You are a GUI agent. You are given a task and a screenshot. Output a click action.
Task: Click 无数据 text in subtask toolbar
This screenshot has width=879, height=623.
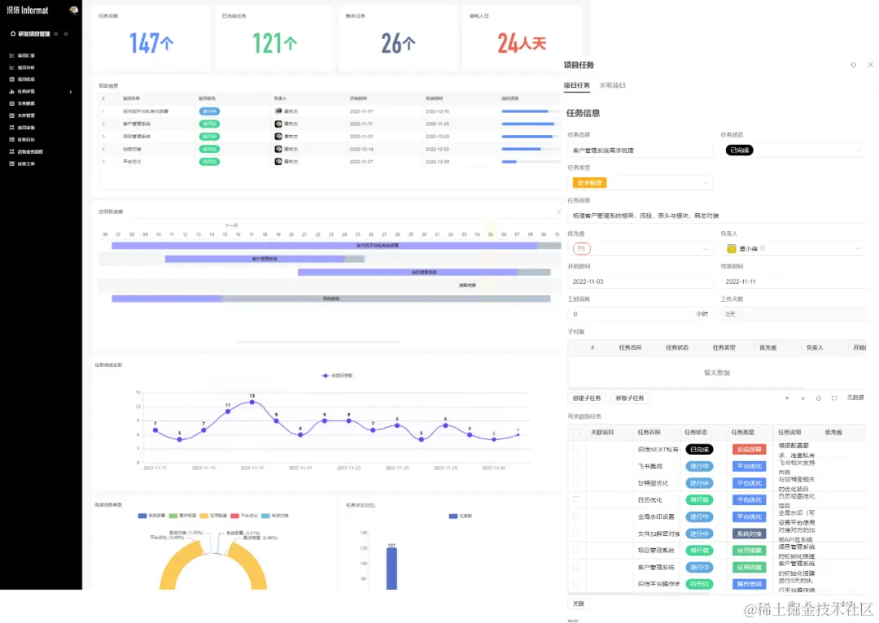(x=855, y=398)
